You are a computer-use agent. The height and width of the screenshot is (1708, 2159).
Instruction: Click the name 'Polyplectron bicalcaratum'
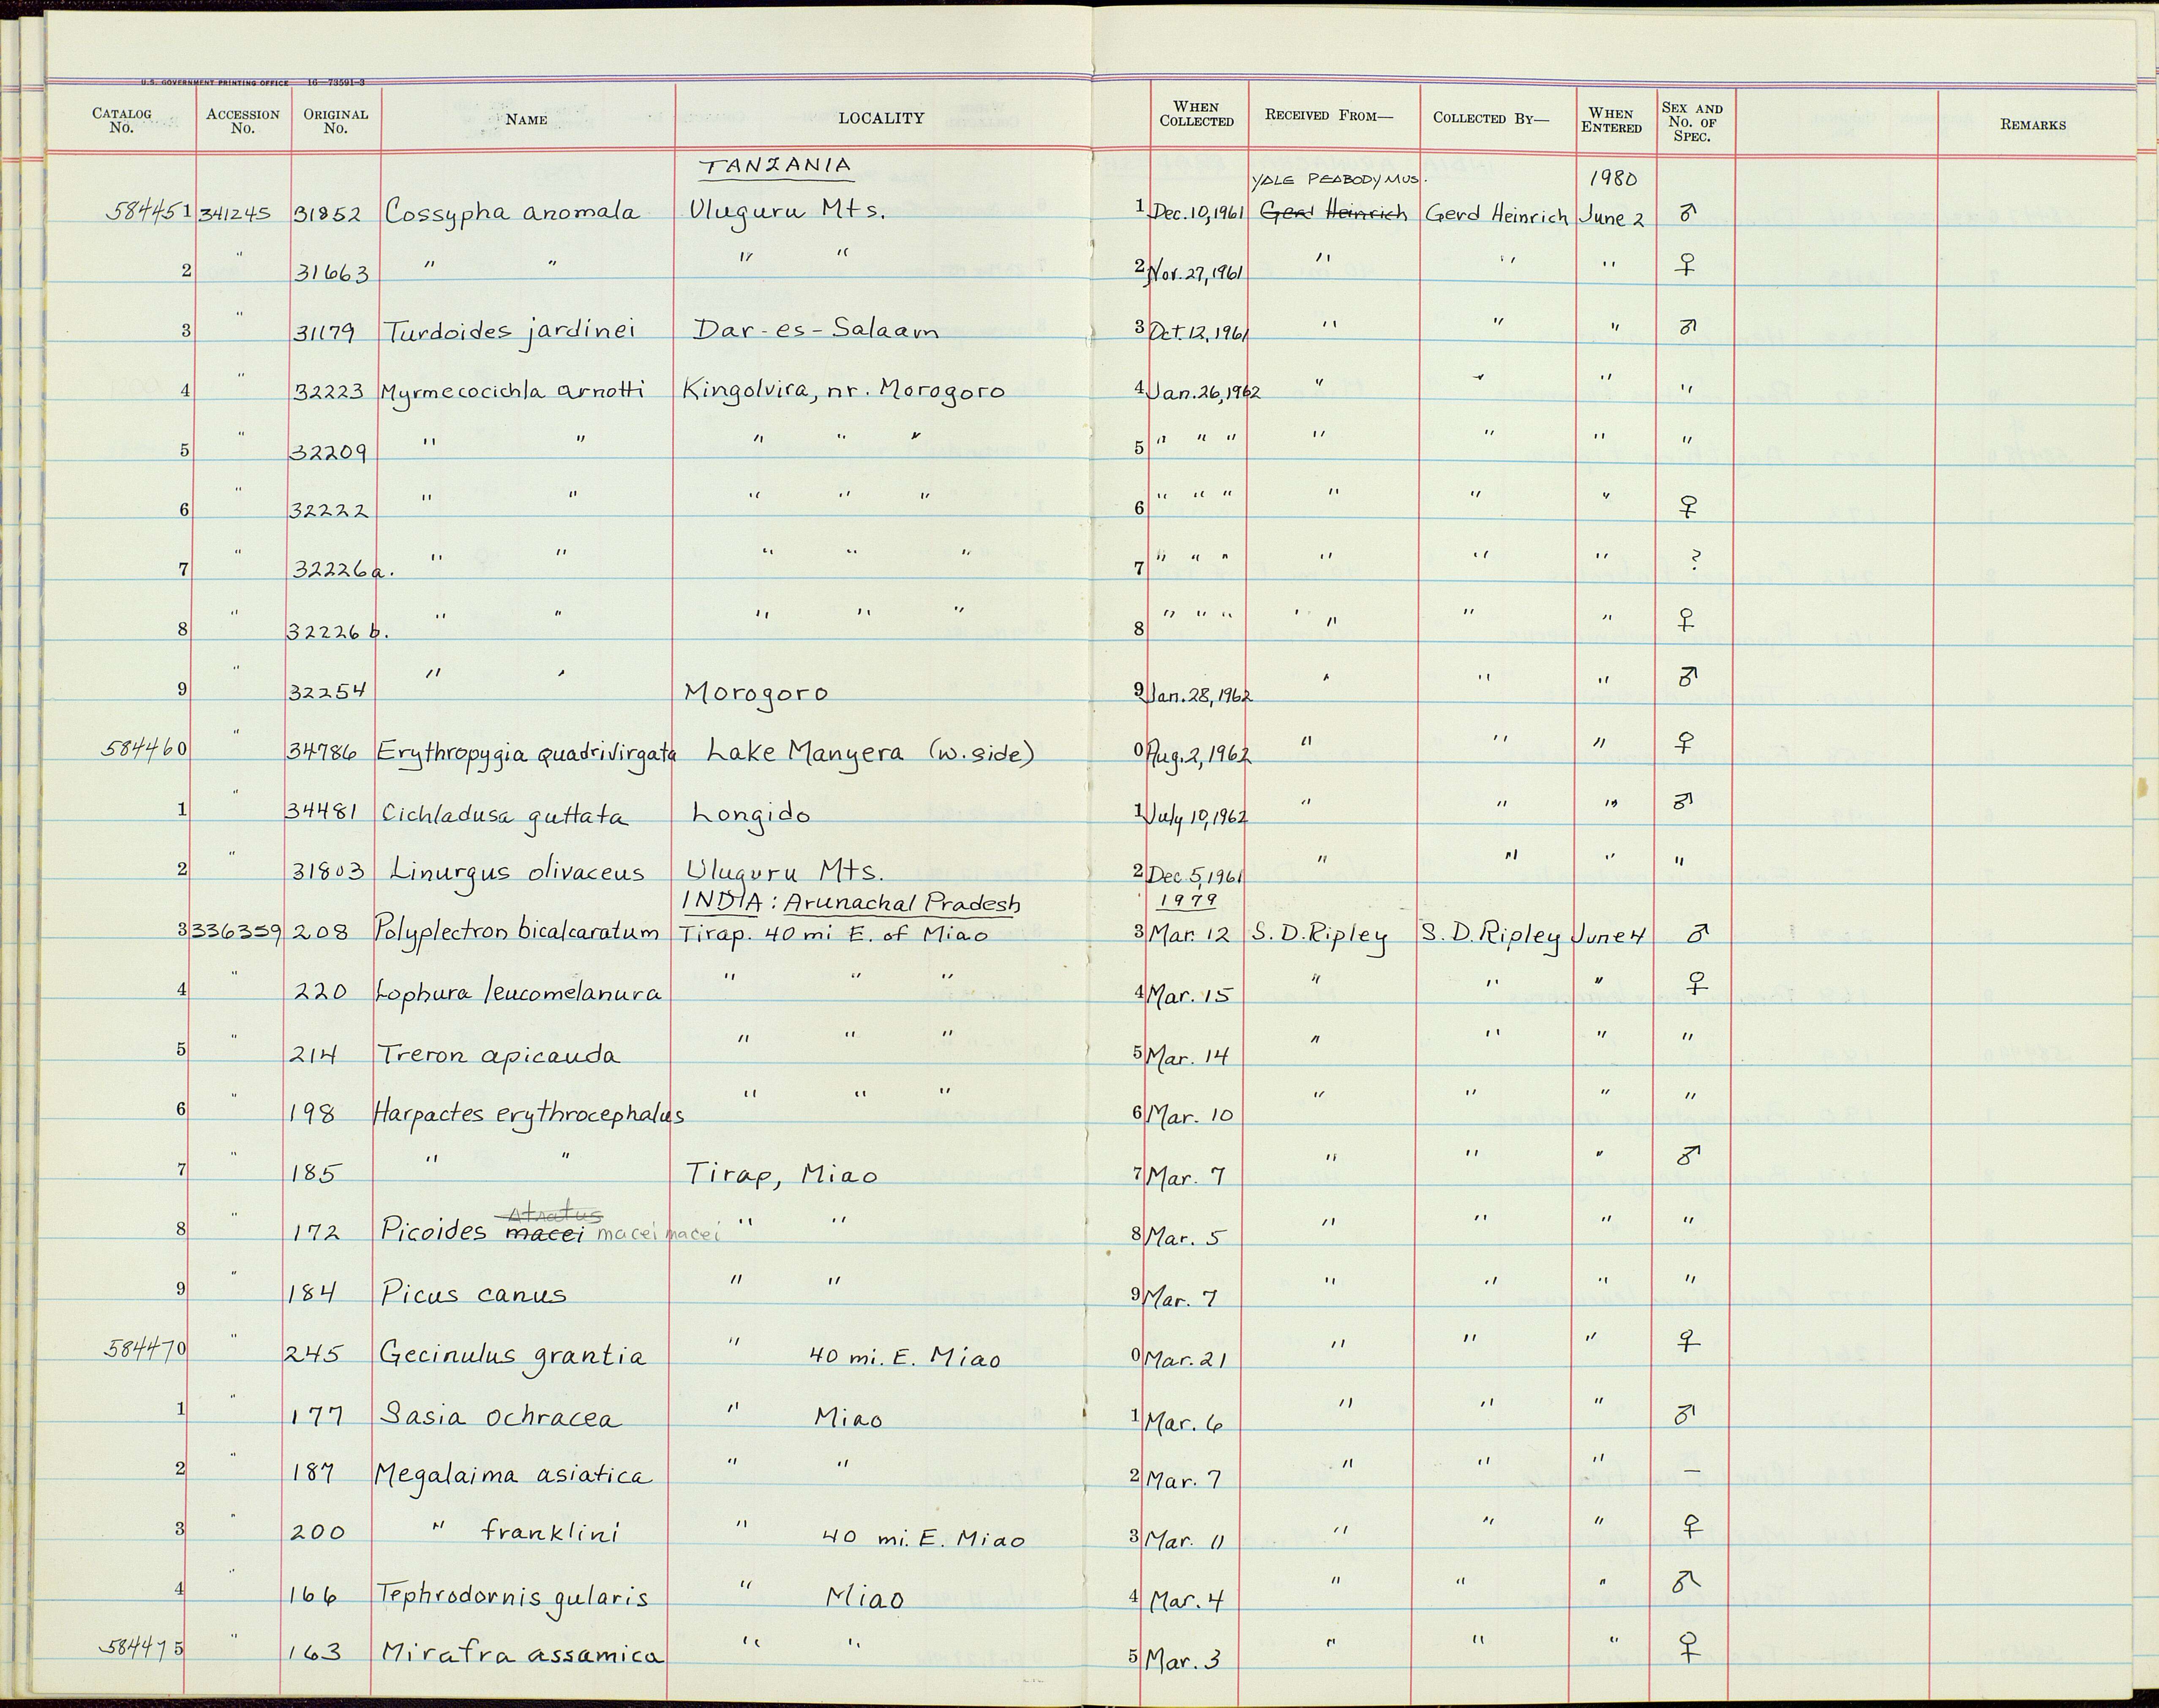pyautogui.click(x=517, y=932)
